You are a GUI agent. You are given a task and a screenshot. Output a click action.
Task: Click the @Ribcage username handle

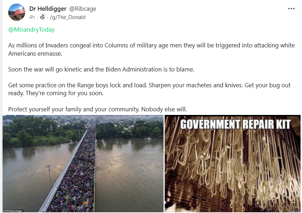click(x=83, y=9)
